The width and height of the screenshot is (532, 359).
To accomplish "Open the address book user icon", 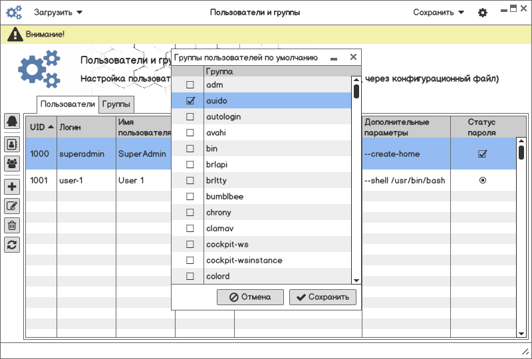I will click(12, 143).
